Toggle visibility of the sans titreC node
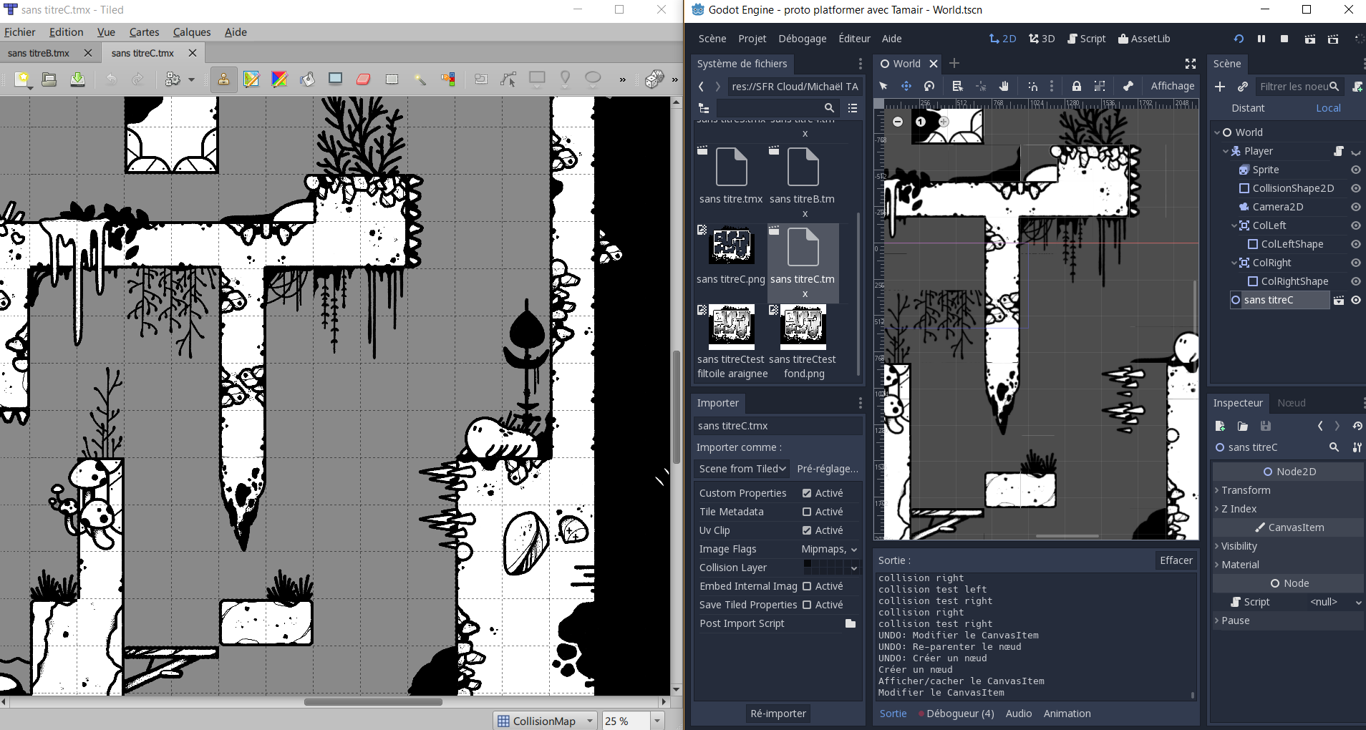Viewport: 1366px width, 730px height. click(1355, 300)
